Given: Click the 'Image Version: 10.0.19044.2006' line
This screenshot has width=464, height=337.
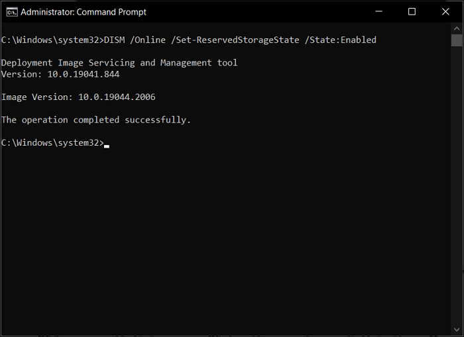Looking at the screenshot, I should [x=78, y=97].
